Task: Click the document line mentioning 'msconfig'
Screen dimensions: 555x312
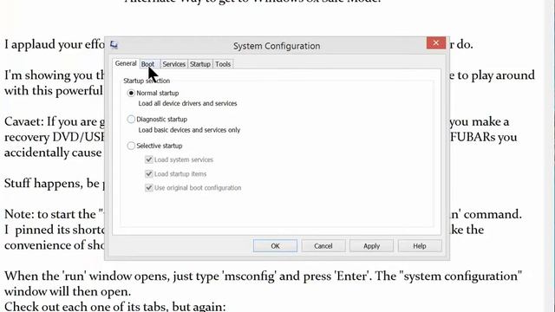Action: click(263, 276)
